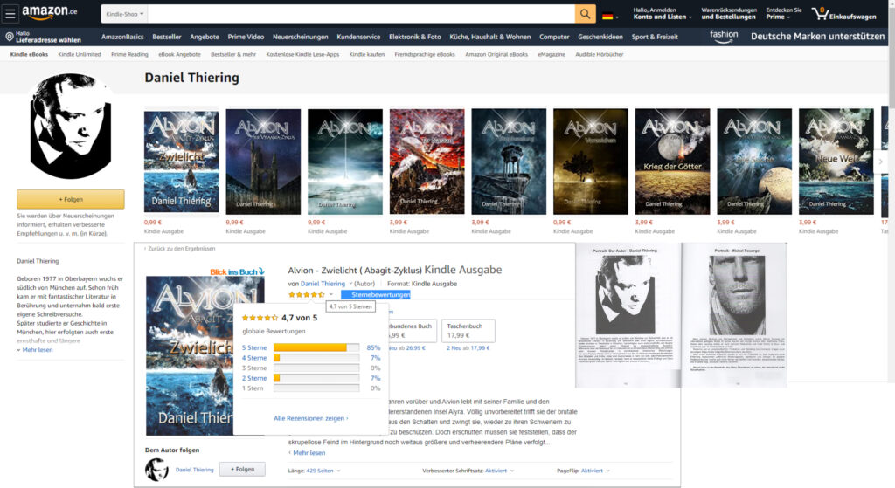Click the 4 Sterne rating bar
Screen dimensions: 895x488
316,358
